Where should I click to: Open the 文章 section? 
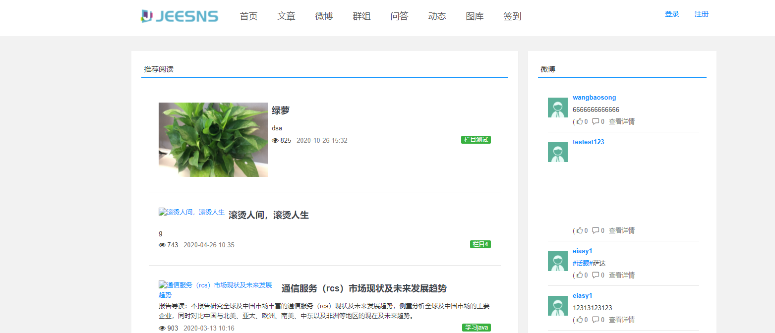pos(286,16)
